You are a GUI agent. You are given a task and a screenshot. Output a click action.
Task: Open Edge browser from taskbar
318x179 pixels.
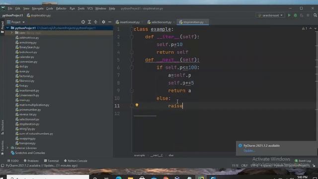[x=119, y=178]
